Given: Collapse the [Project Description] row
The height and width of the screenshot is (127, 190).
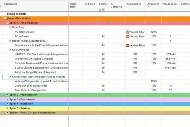Looking at the screenshot, I should [5, 18].
